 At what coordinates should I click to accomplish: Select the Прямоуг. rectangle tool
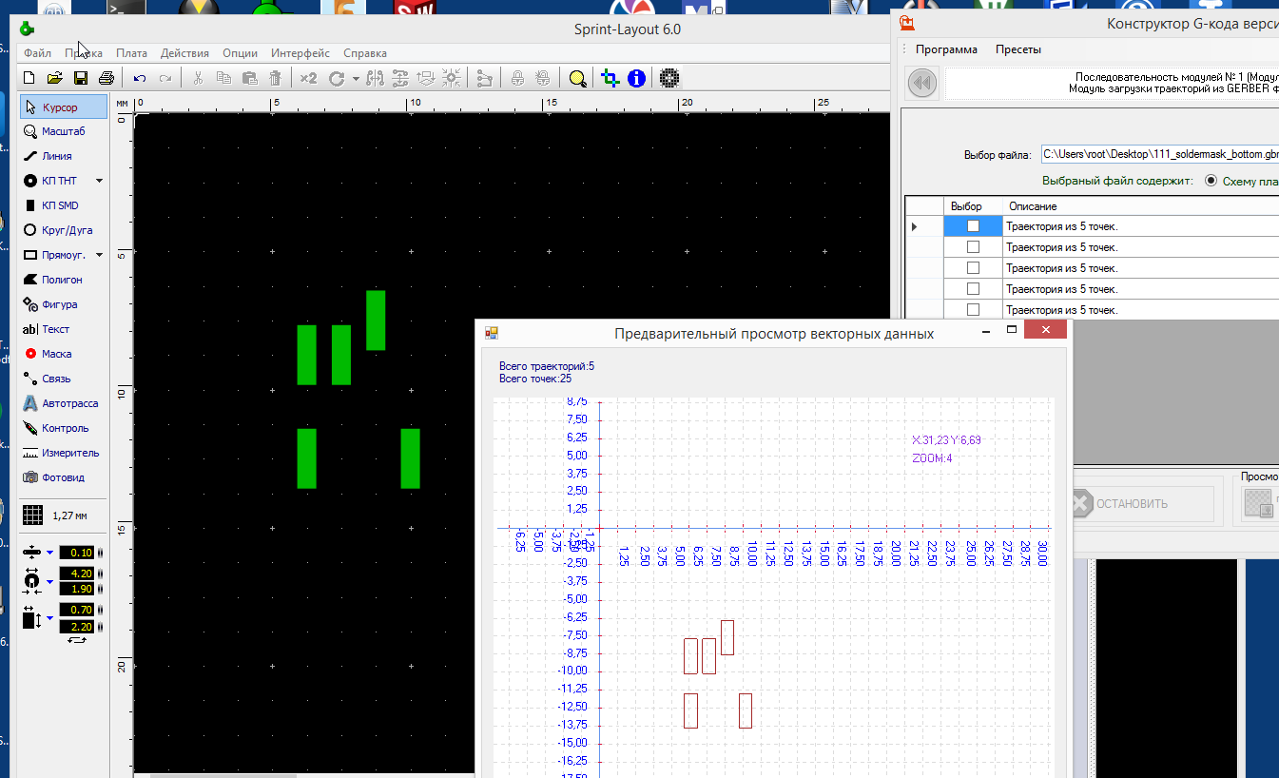(x=57, y=255)
